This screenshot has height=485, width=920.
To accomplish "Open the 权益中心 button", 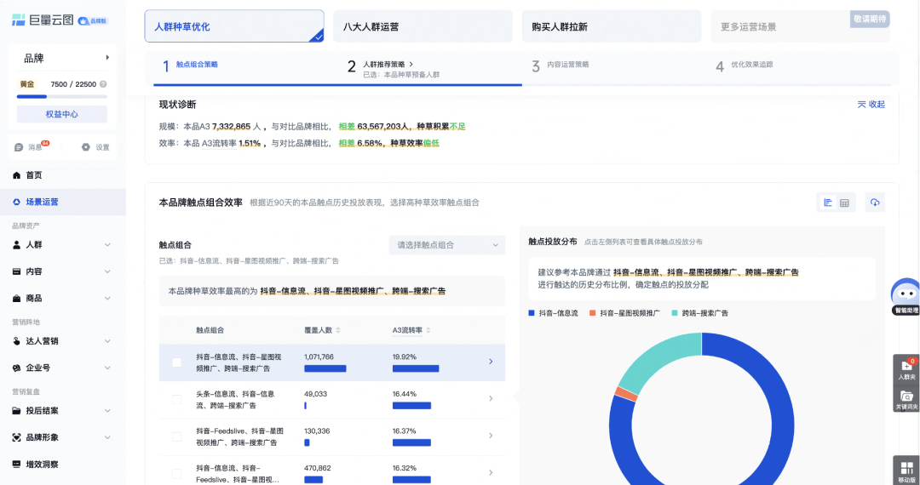I will [61, 114].
